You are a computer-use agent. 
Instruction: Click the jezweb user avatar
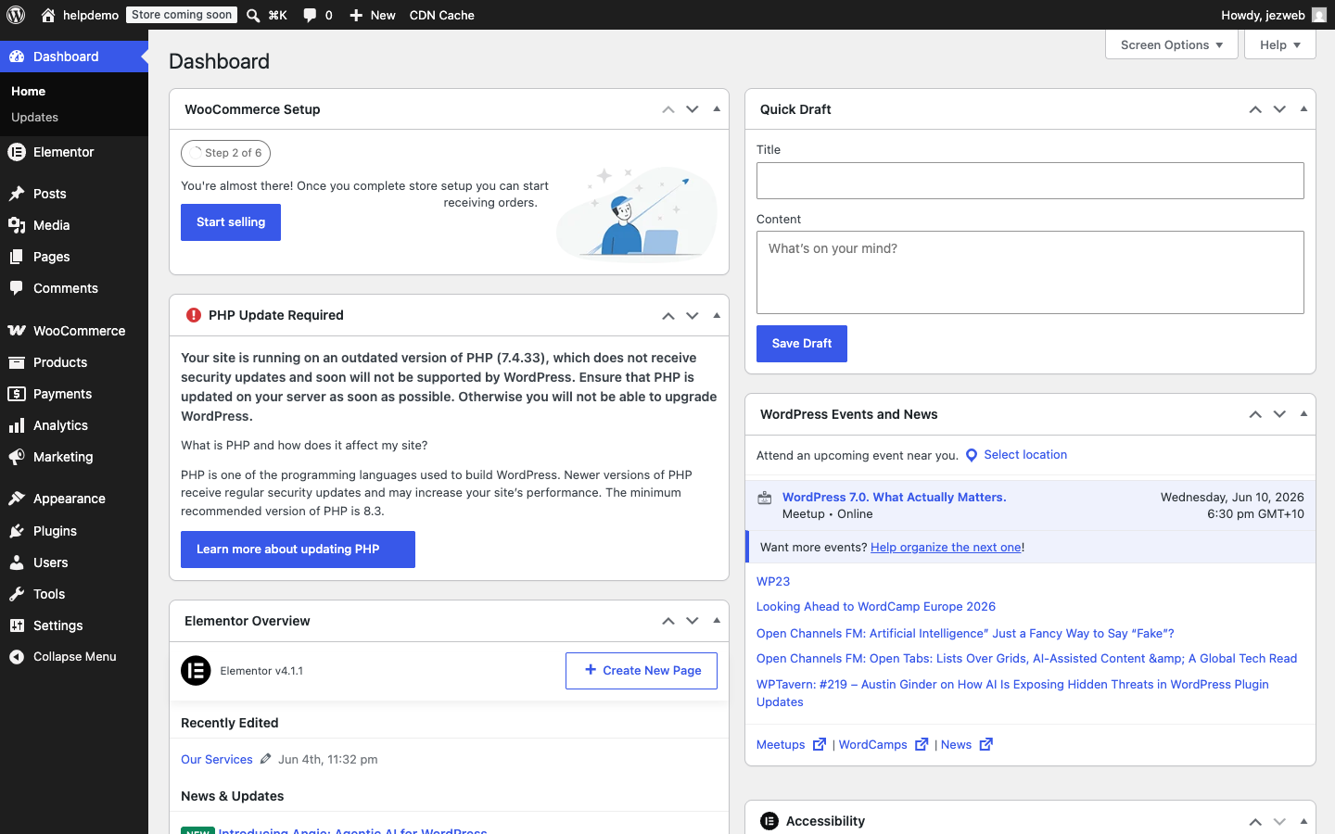(x=1319, y=15)
